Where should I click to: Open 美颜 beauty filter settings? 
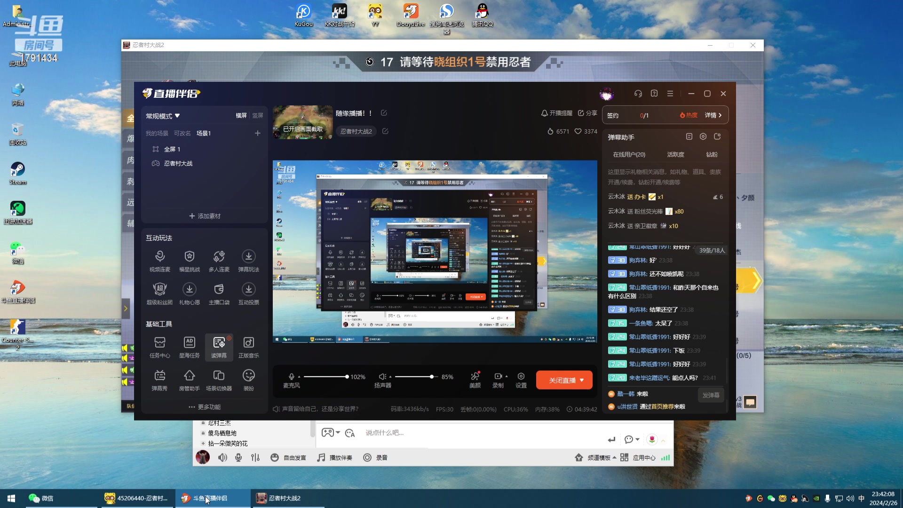click(475, 380)
